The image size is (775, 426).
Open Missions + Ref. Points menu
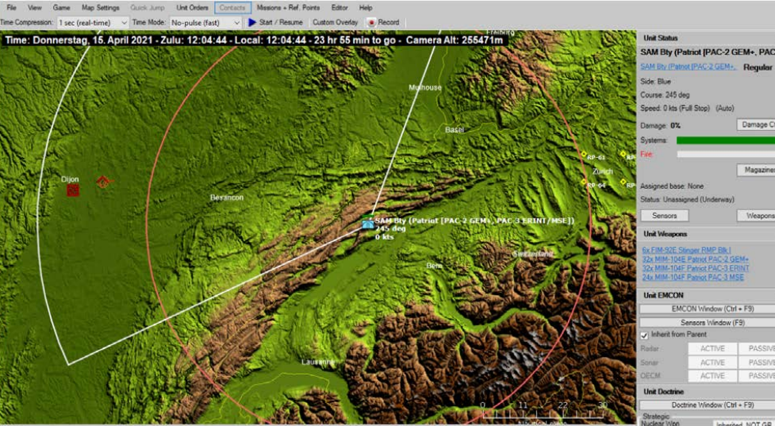pos(288,7)
